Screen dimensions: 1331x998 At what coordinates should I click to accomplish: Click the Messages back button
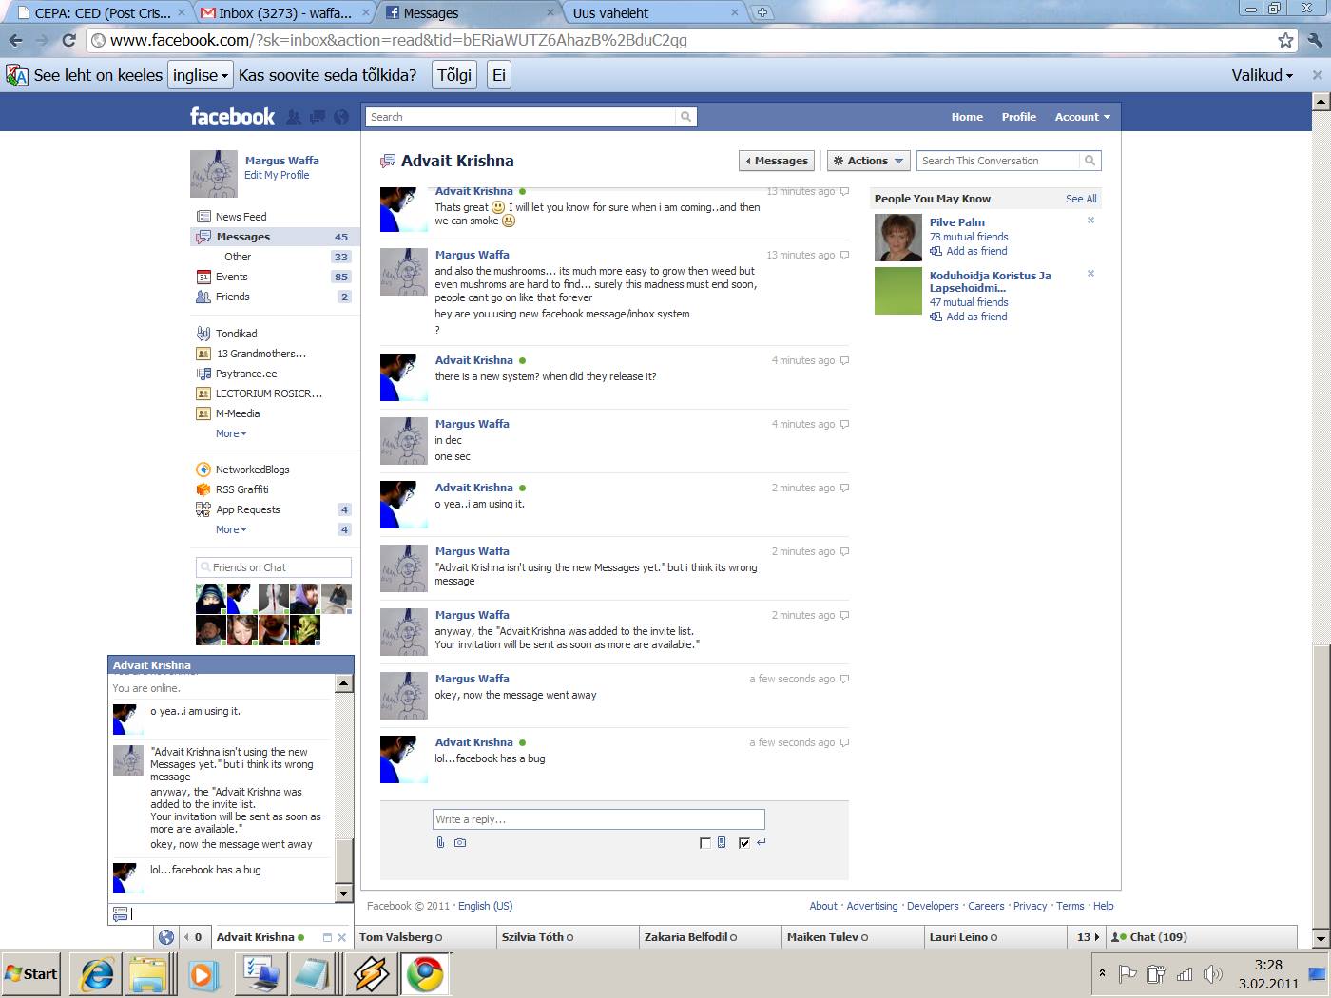[777, 161]
